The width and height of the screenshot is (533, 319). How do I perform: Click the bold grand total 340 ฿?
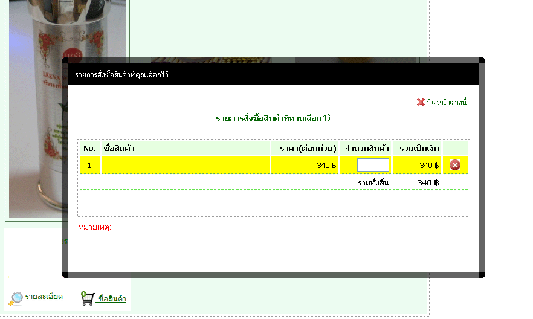[428, 183]
